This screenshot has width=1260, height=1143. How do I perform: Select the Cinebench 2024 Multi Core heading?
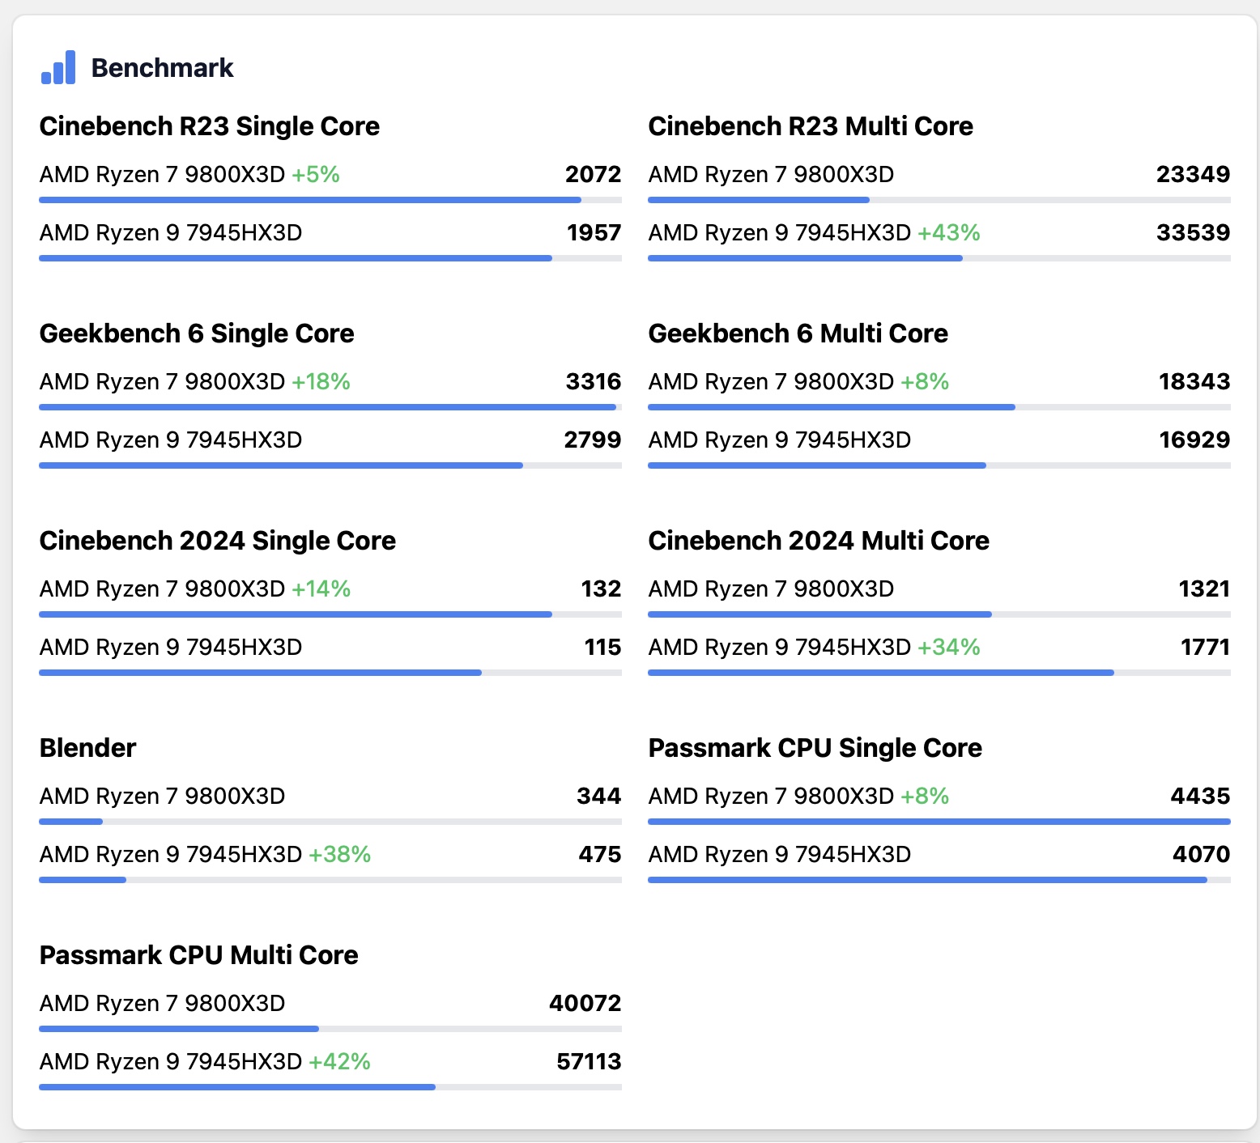click(x=819, y=541)
